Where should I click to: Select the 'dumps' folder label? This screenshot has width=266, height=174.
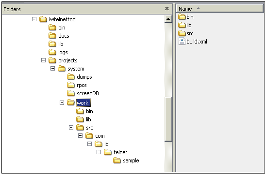pyautogui.click(x=84, y=77)
